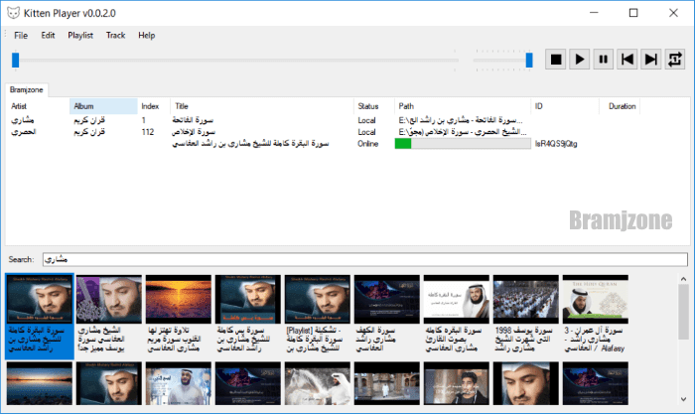The width and height of the screenshot is (695, 414).
Task: Click artist cell مشاري in first row
Action: pyautogui.click(x=23, y=120)
